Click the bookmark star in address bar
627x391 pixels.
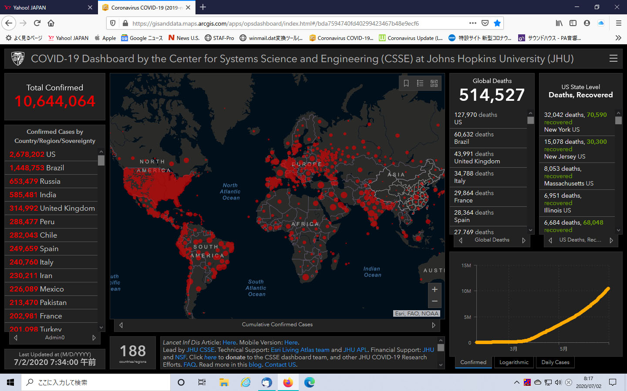click(497, 23)
